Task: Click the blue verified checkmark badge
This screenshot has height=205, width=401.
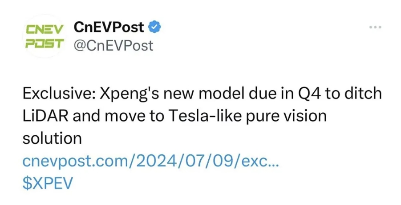Action: (x=154, y=27)
